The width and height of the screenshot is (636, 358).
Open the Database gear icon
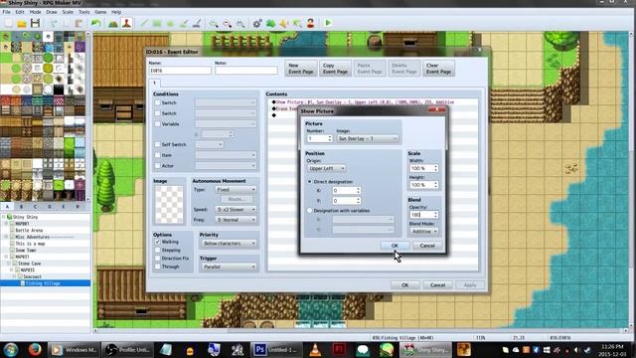point(257,23)
